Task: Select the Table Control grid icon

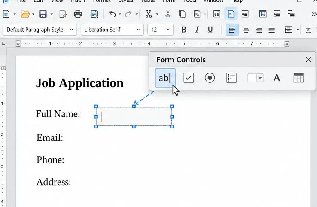Action: [299, 78]
